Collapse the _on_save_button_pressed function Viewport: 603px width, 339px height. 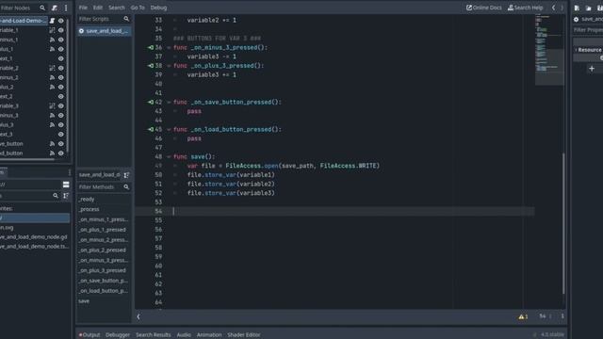point(169,103)
